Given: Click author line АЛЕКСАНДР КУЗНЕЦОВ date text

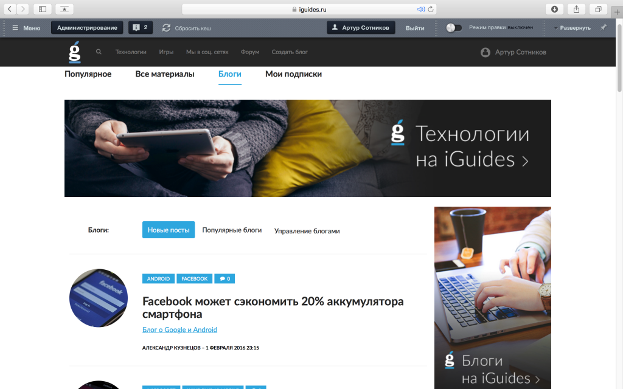Looking at the screenshot, I should coord(201,348).
